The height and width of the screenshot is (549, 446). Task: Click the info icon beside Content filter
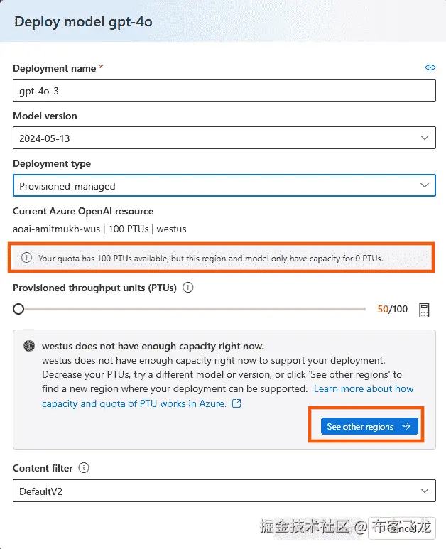point(84,468)
